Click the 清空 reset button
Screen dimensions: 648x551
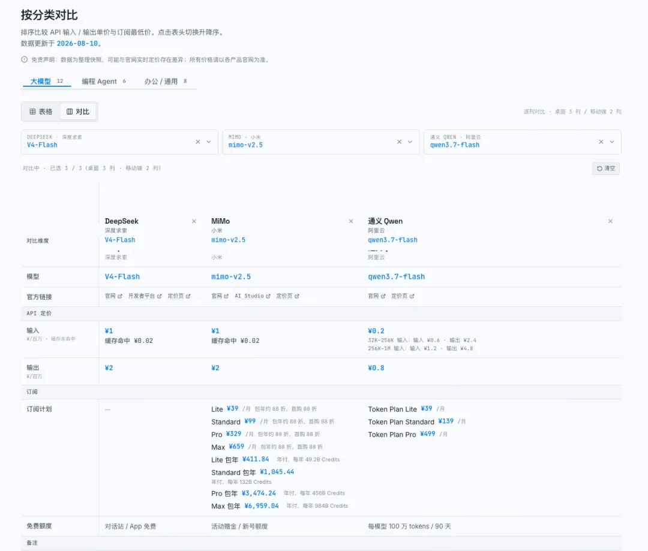pos(606,168)
